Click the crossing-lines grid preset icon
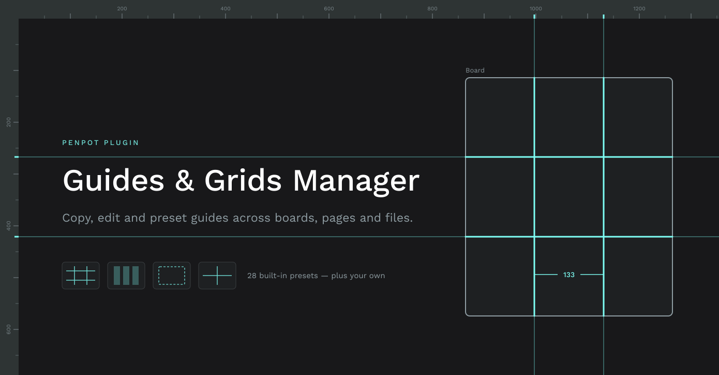 tap(81, 276)
